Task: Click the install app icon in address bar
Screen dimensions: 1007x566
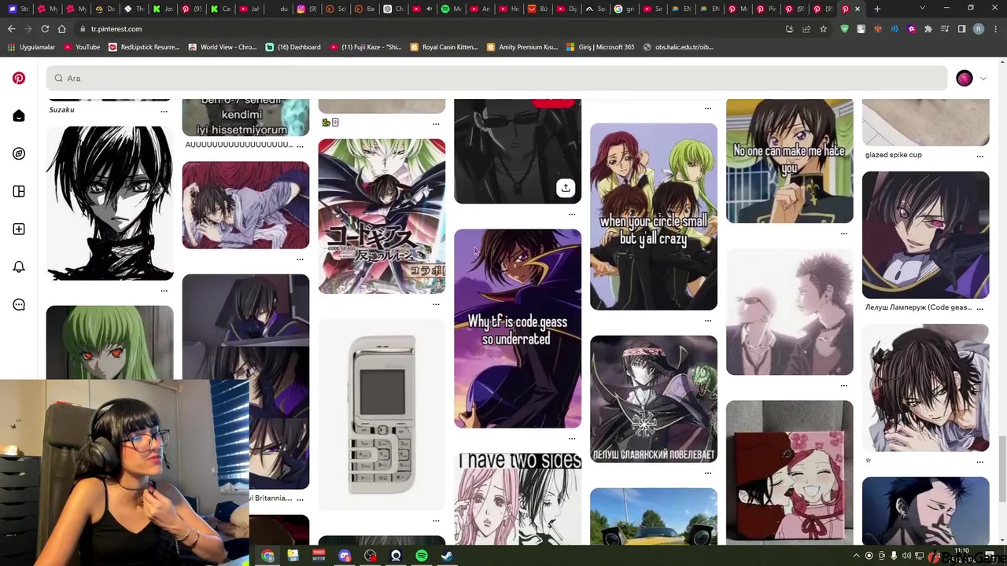Action: pyautogui.click(x=789, y=29)
